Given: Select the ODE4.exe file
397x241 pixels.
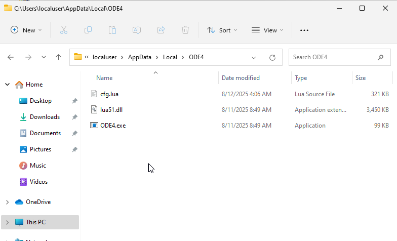Looking at the screenshot, I should coord(112,126).
